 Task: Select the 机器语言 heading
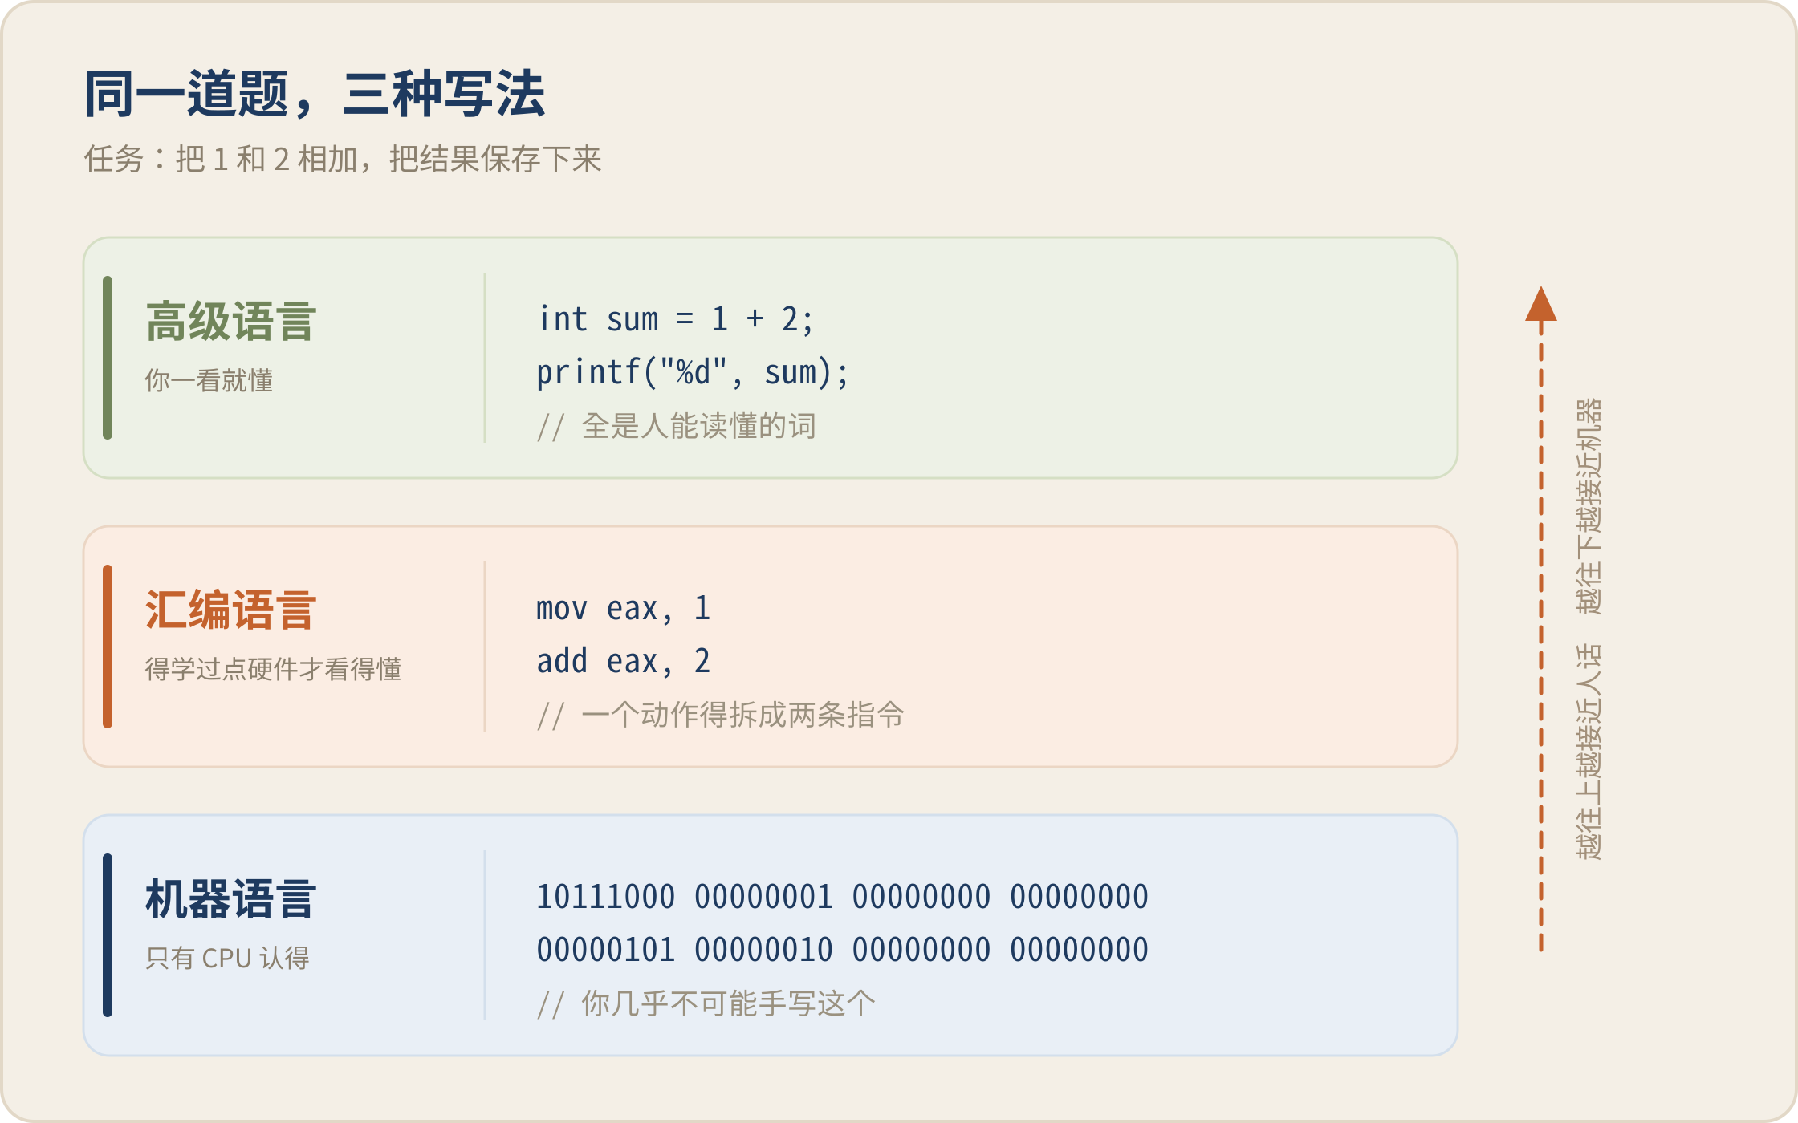click(231, 900)
